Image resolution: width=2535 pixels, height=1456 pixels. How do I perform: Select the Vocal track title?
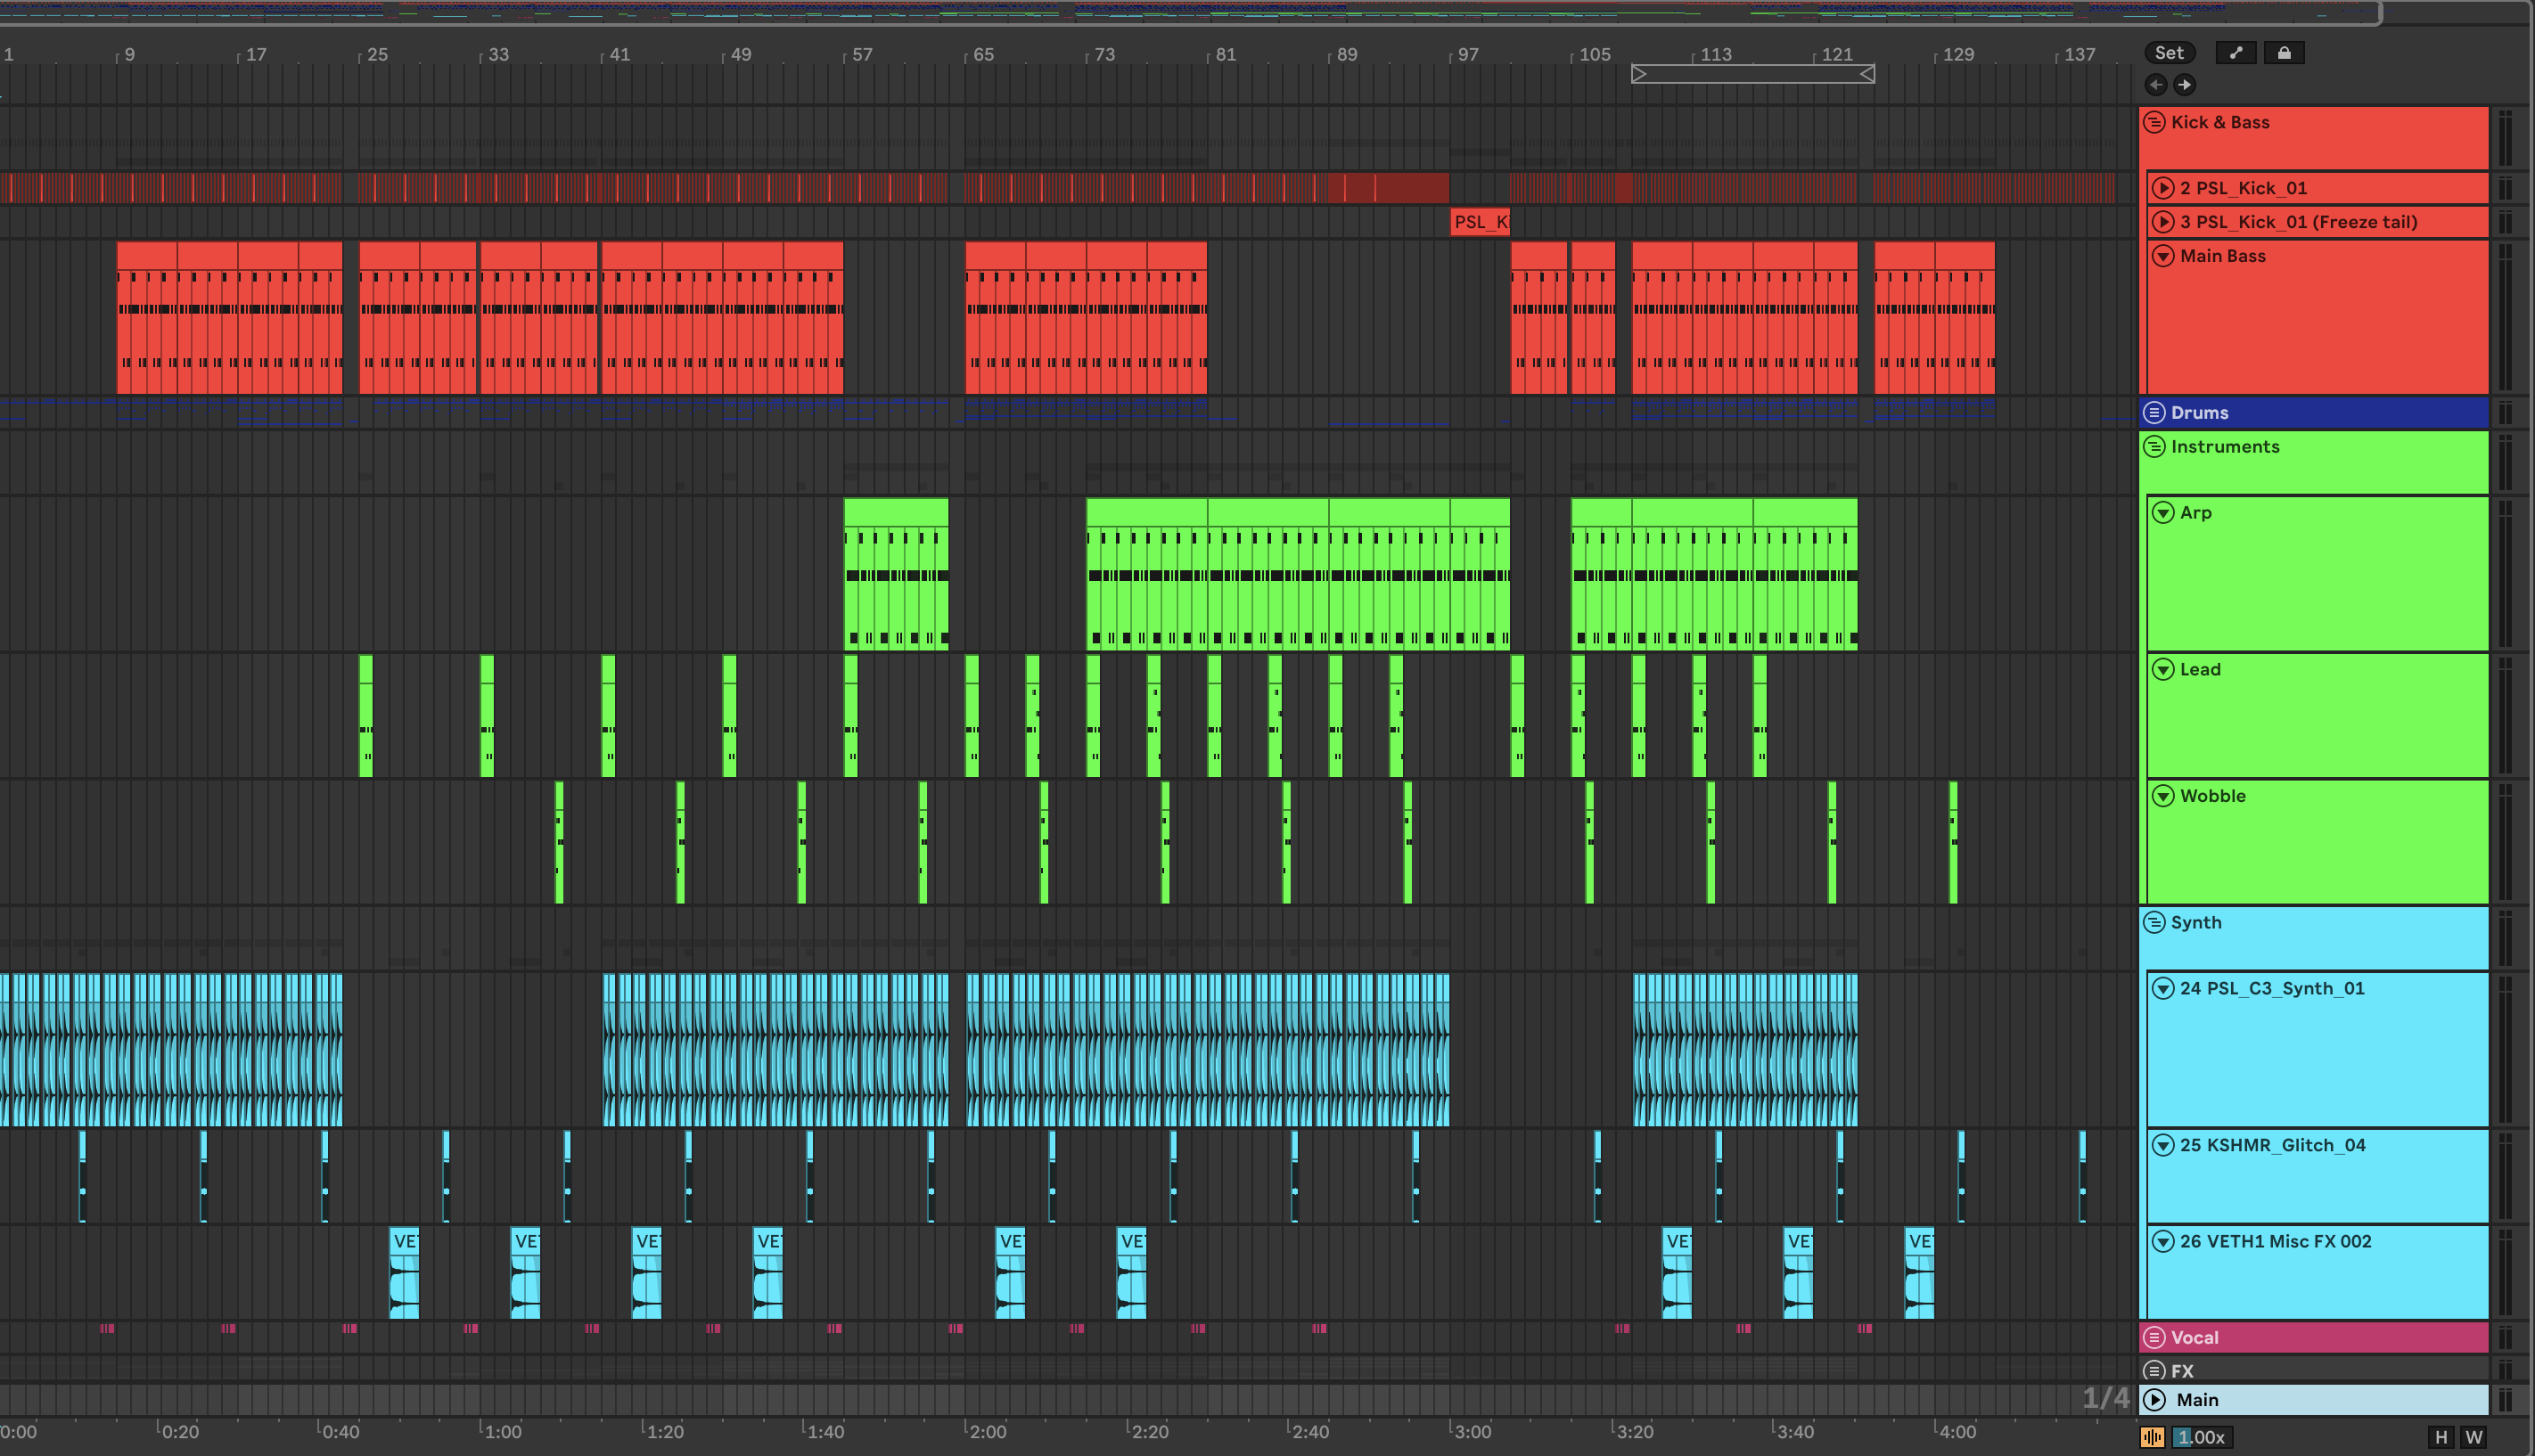2195,1337
